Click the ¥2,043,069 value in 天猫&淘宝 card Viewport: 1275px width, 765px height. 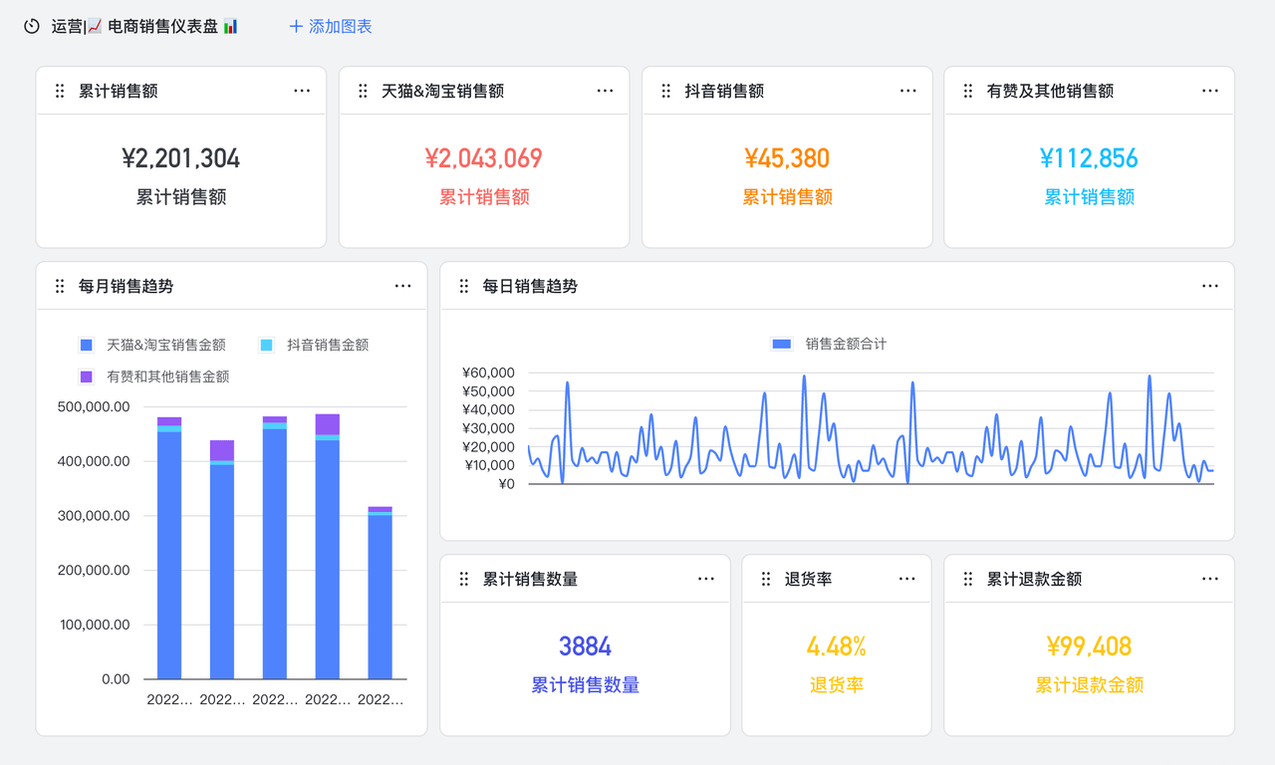[483, 158]
